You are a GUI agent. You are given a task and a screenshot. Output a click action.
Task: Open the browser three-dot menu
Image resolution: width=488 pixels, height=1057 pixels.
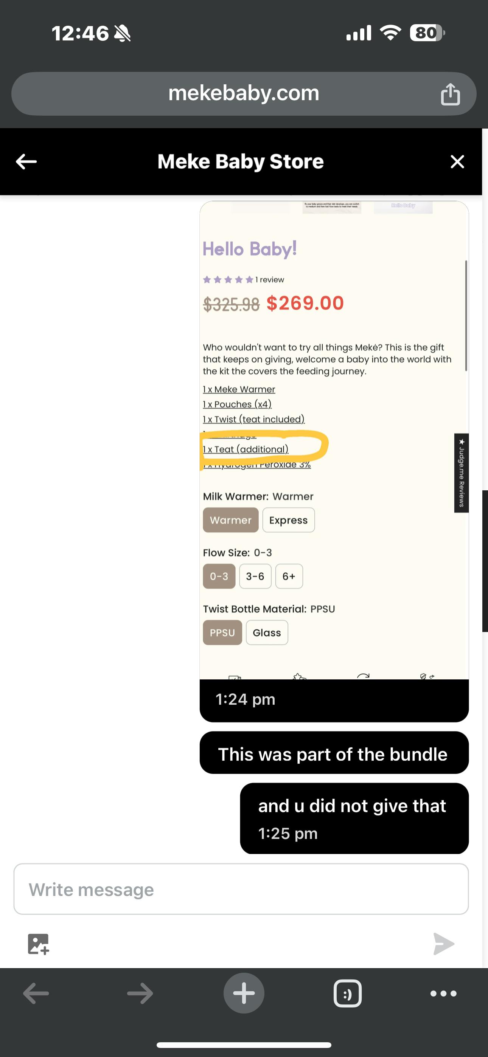[443, 993]
